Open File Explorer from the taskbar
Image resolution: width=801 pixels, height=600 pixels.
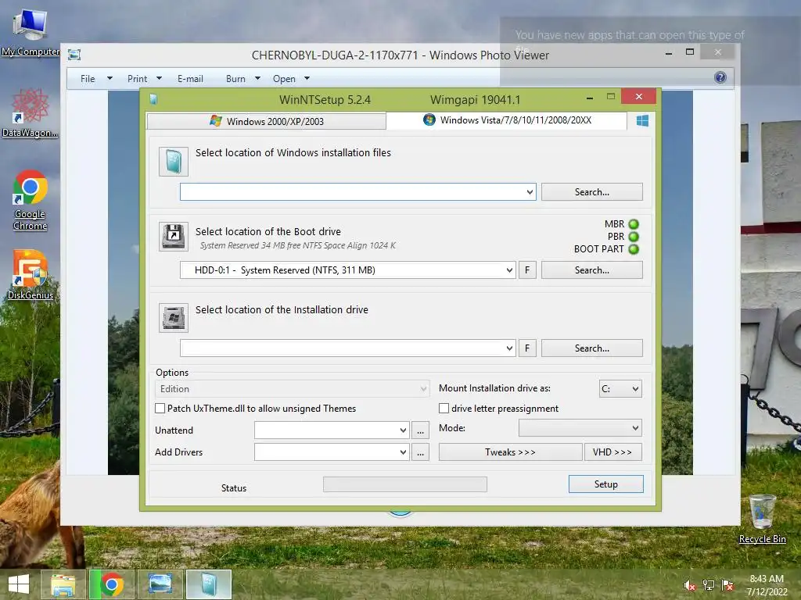[x=63, y=584]
